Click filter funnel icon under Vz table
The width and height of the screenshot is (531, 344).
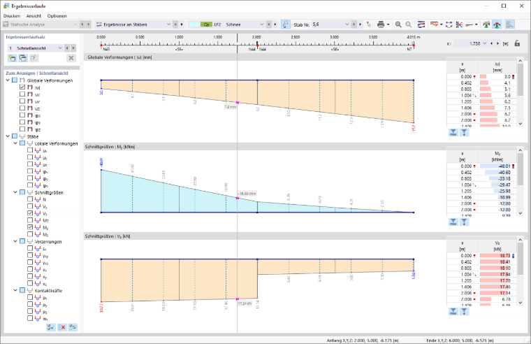point(465,311)
